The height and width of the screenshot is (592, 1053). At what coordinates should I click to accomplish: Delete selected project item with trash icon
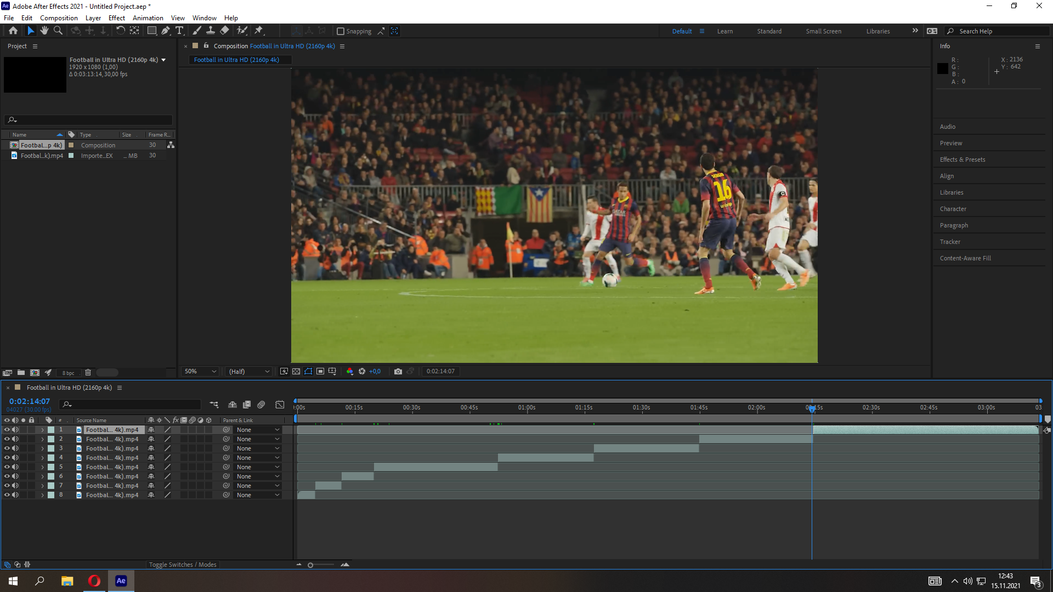88,373
